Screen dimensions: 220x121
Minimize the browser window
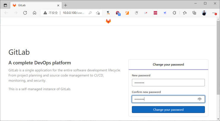(x=196, y=3)
